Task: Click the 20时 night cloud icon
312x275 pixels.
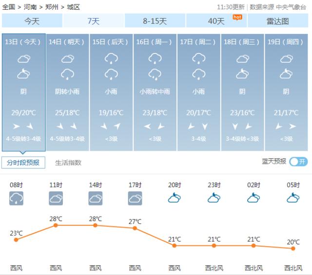Action: pos(175,198)
